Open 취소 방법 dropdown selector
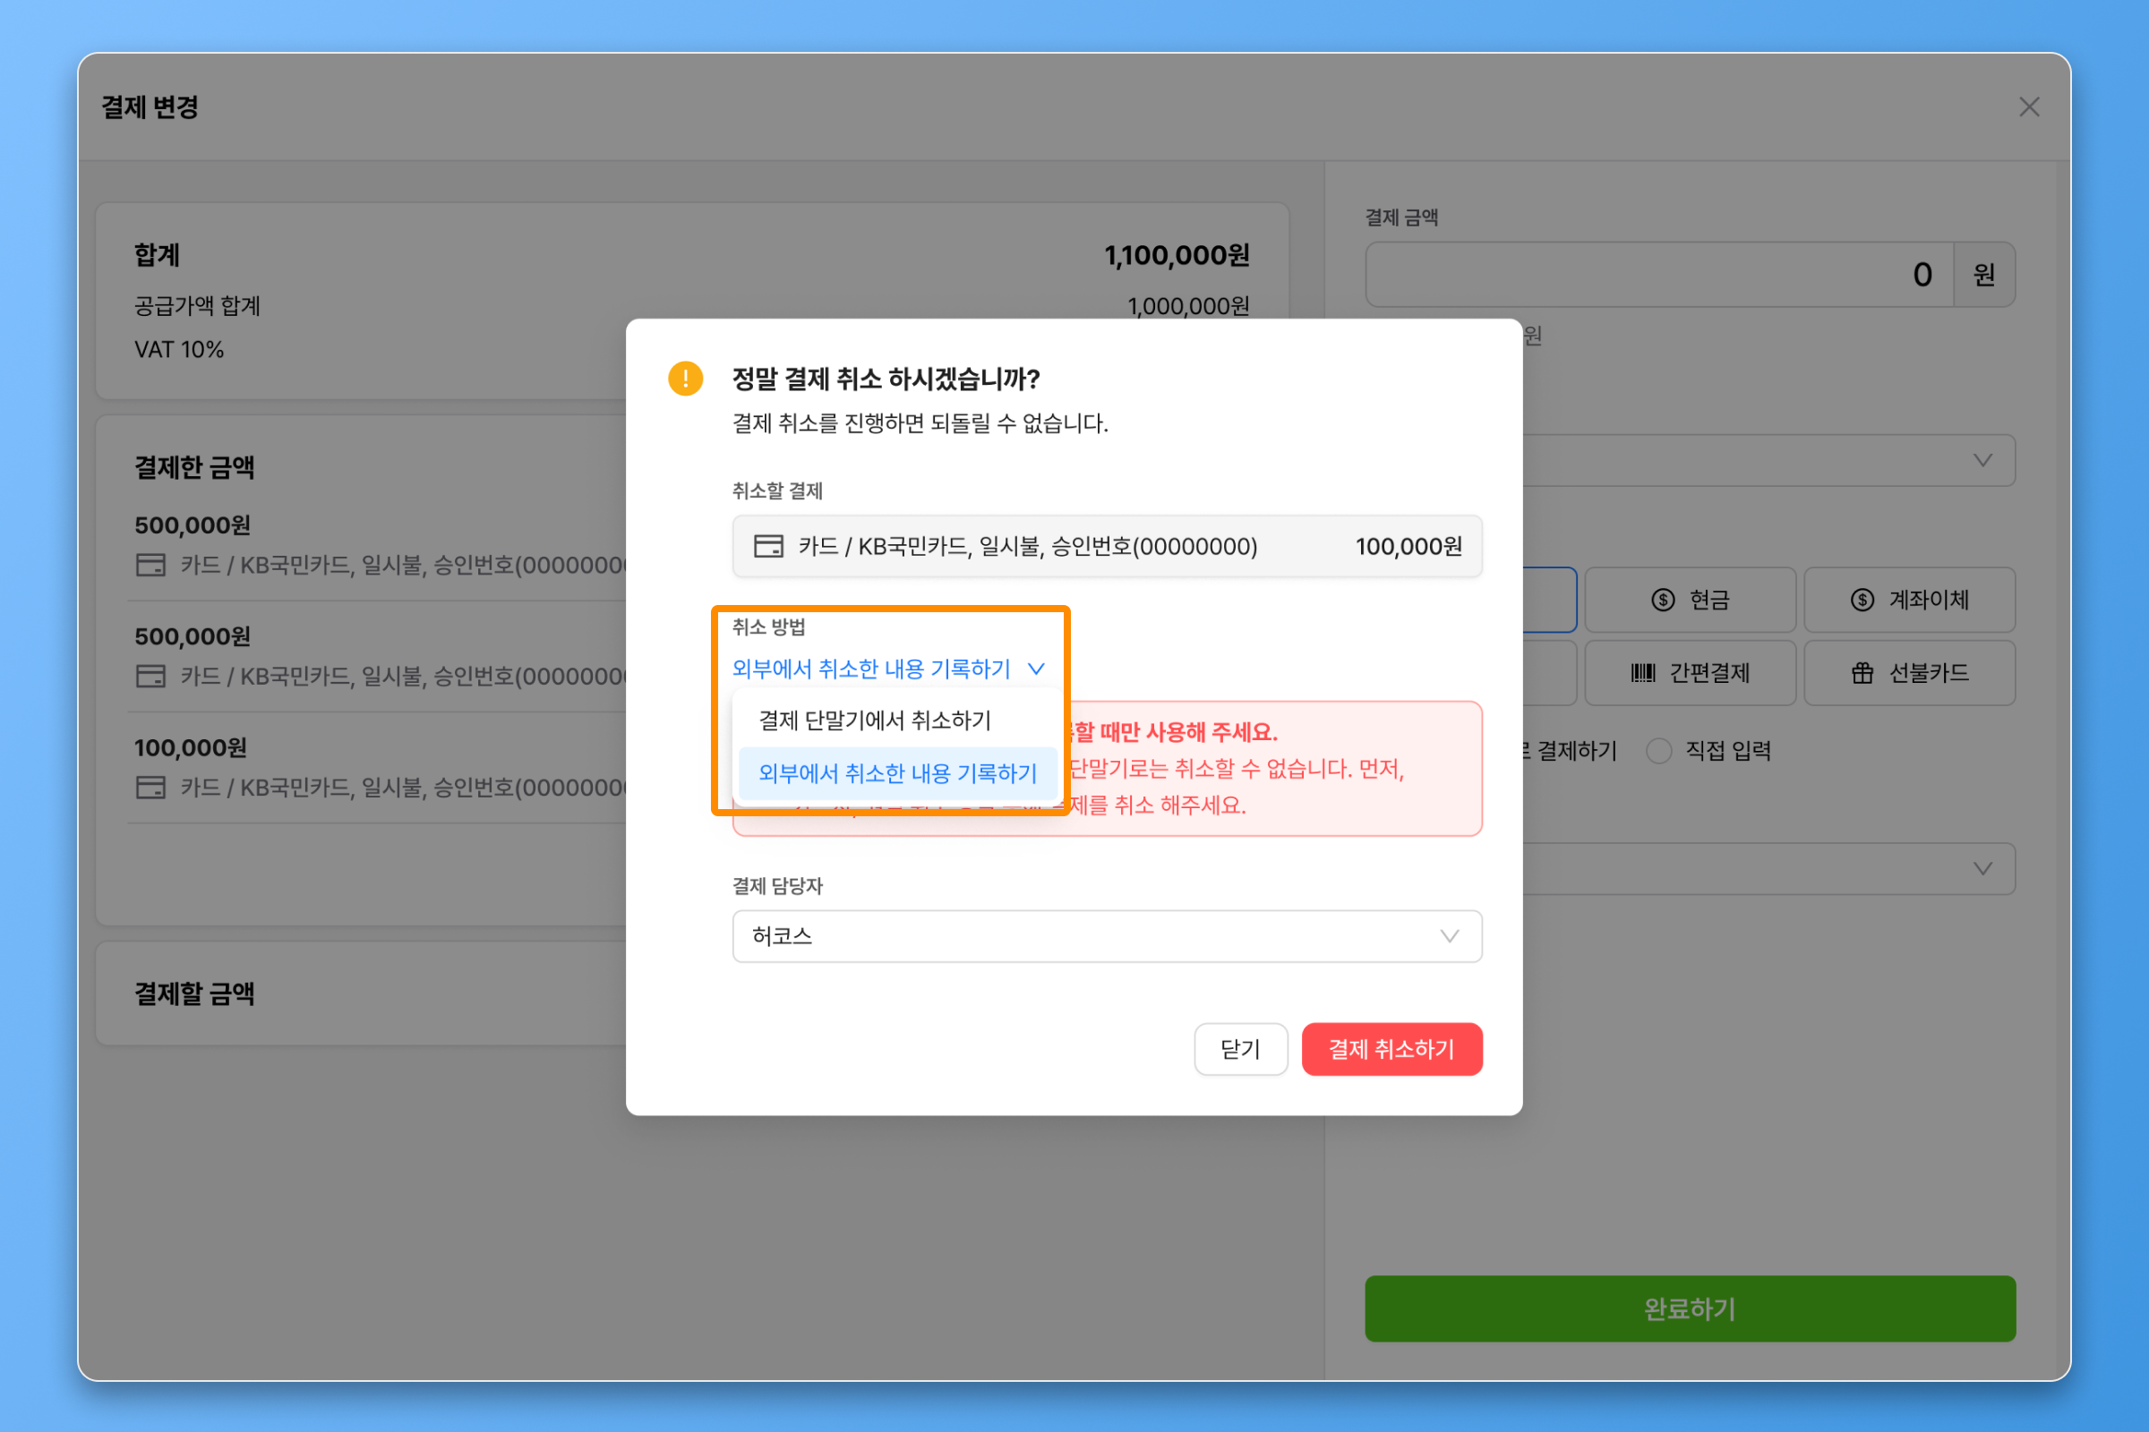Viewport: 2149px width, 1432px height. click(887, 669)
